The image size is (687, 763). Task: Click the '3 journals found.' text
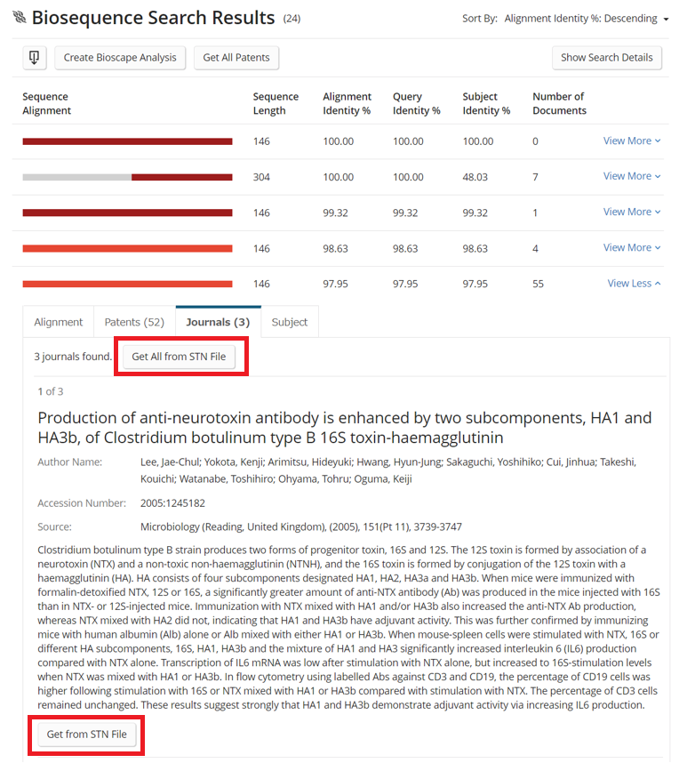[73, 357]
